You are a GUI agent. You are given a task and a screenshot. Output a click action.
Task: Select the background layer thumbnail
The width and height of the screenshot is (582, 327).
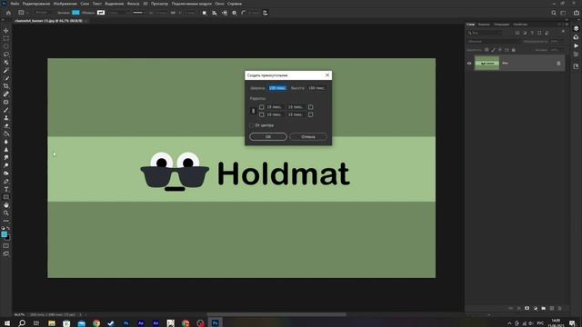[x=487, y=64]
